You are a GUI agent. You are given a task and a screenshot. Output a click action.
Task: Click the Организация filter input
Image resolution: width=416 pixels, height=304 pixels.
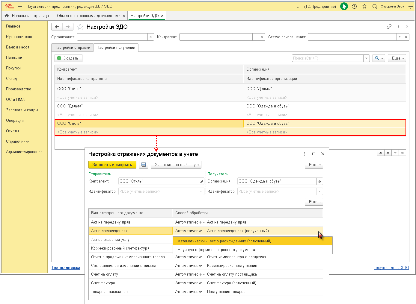[112, 37]
